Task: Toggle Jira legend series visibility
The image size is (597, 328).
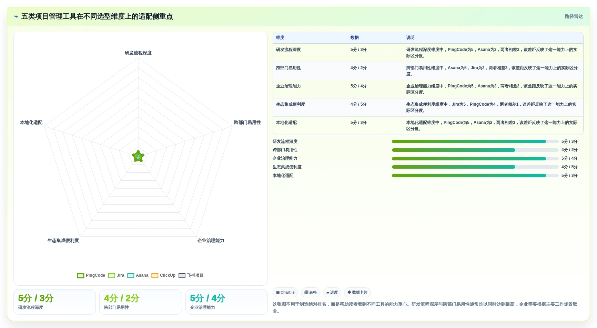Action: coord(116,275)
